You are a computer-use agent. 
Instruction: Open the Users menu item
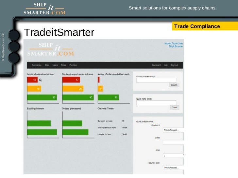coord(55,65)
